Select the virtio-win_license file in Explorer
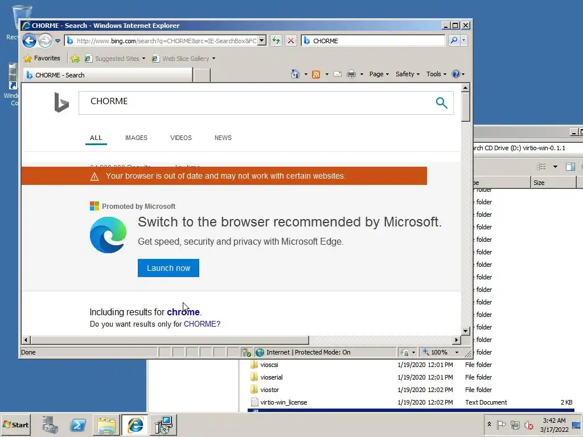 click(x=284, y=402)
